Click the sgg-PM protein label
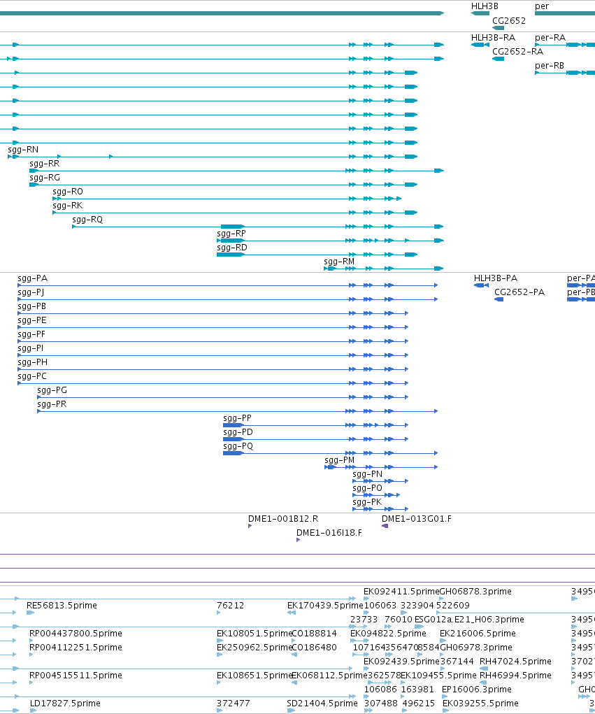Viewport: 595px width, 714px height. (340, 461)
